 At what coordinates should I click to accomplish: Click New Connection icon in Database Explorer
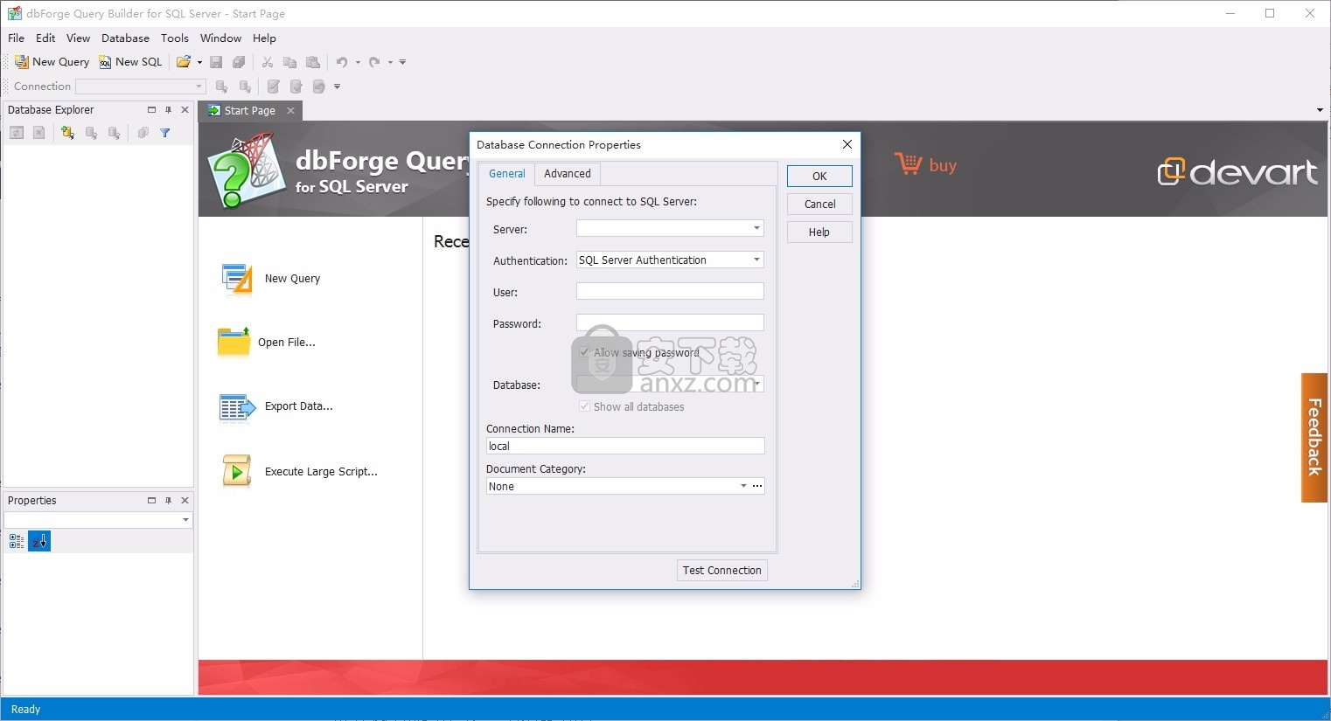point(67,133)
